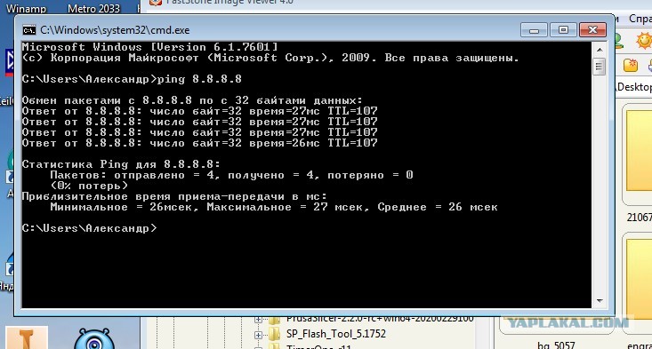Click the line with 'Минимальное = 26мсек'

pyautogui.click(x=274, y=207)
